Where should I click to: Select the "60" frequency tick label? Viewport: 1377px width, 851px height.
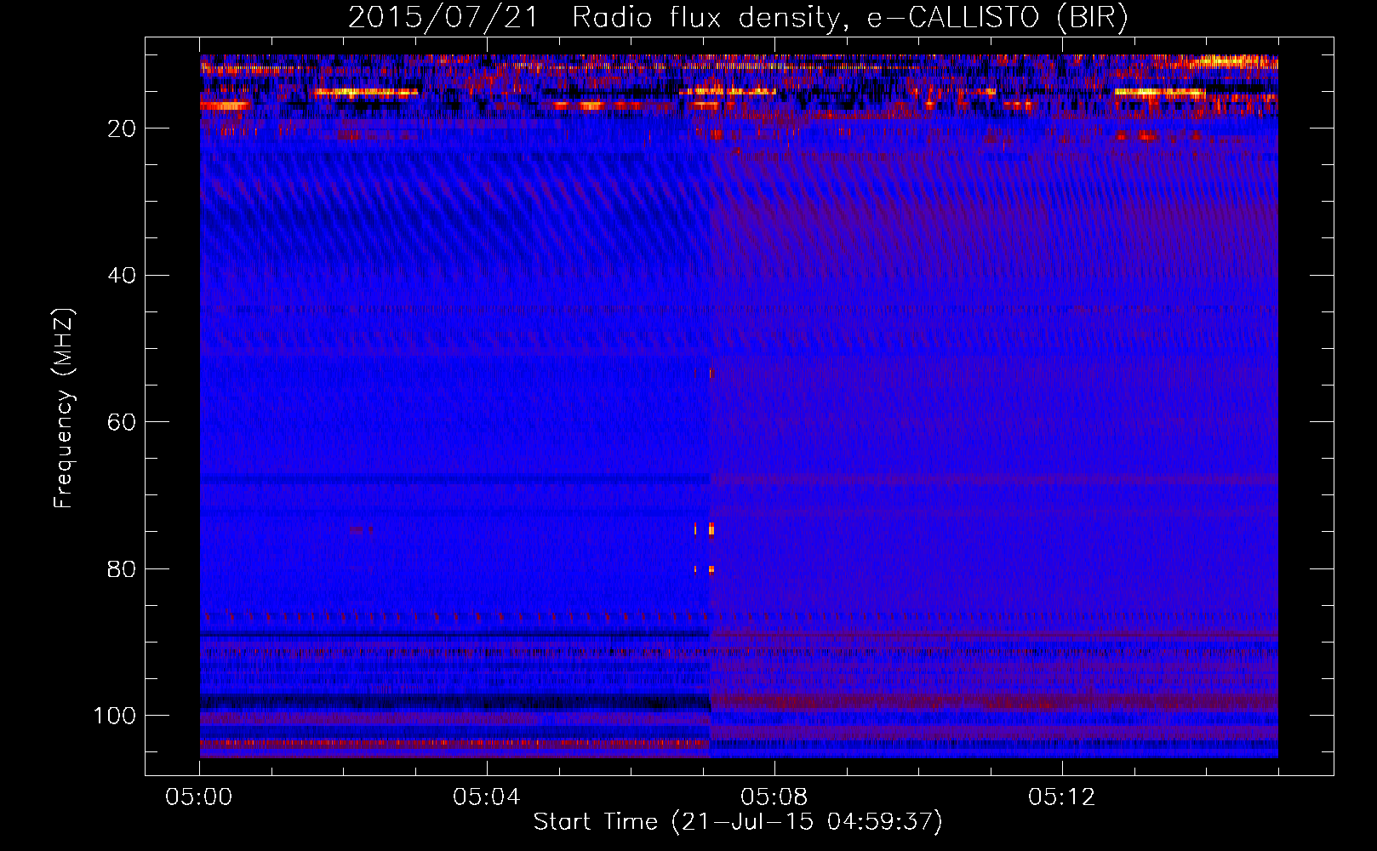(123, 423)
